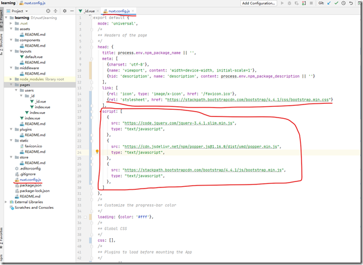363x265 pixels.
Task: Click the Git Commit checkmark icon
Action: 336,3
